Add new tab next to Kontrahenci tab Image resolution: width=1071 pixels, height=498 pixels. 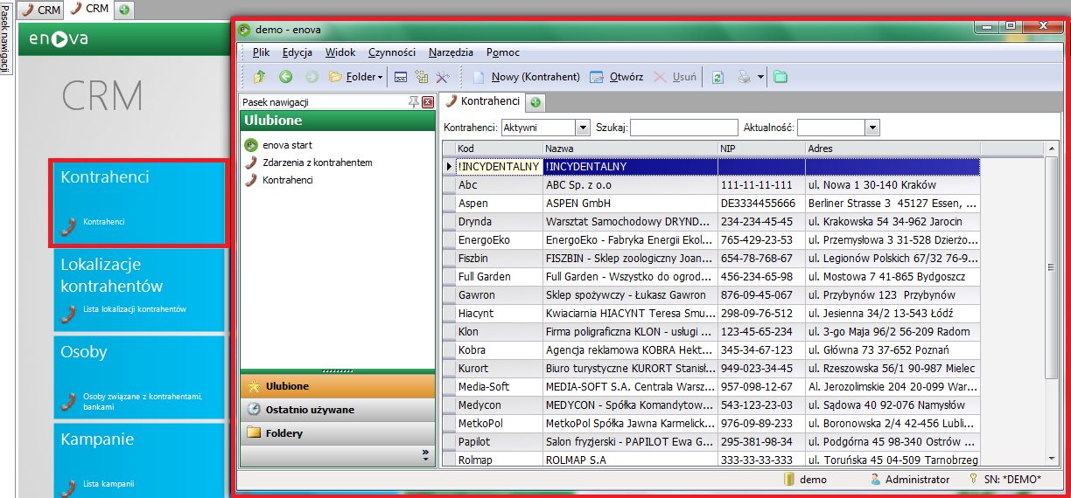pos(535,102)
